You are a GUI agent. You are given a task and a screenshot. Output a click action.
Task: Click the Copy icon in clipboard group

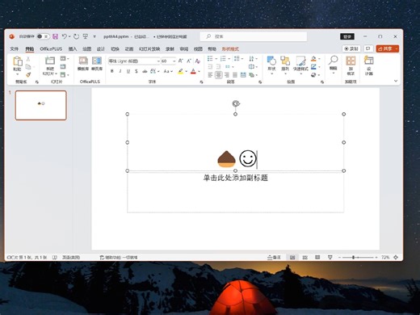point(28,66)
